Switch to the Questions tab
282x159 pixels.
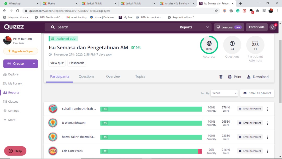click(x=86, y=76)
